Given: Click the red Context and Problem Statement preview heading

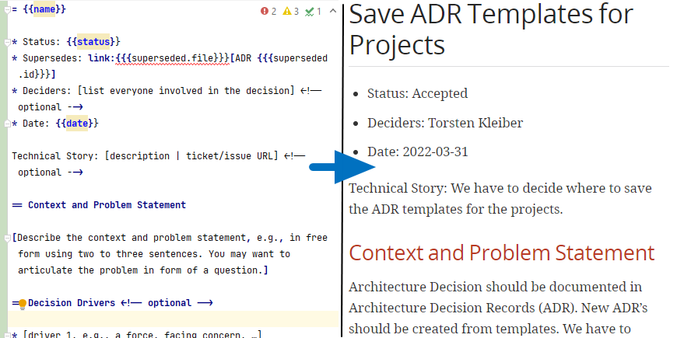Looking at the screenshot, I should [502, 253].
